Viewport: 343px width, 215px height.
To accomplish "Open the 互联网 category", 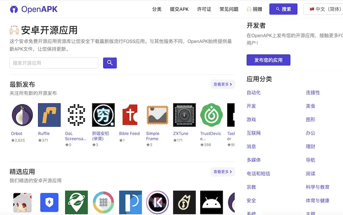I will coord(254,133).
